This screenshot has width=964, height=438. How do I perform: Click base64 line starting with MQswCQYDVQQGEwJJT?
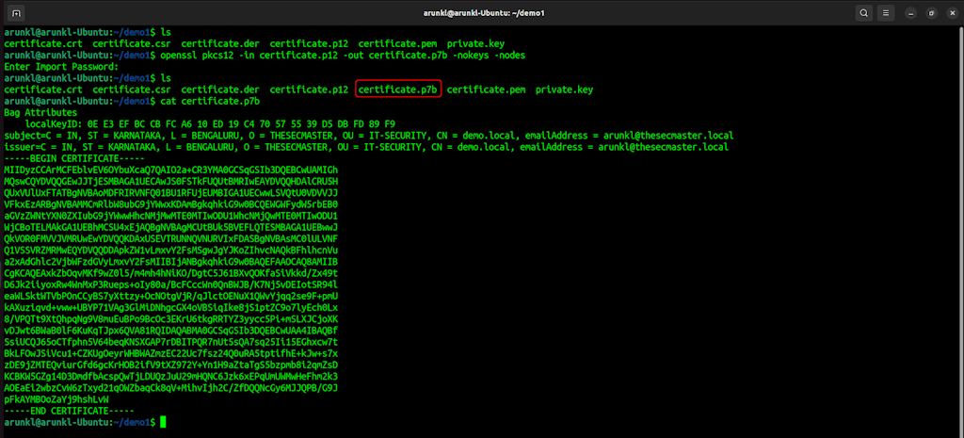coord(171,182)
